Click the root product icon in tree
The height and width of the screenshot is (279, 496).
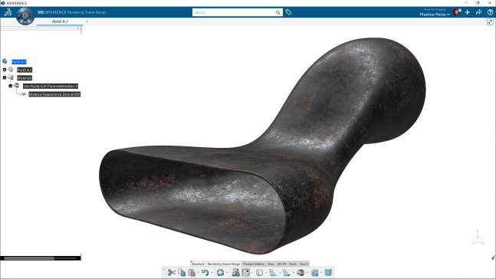(x=5, y=61)
